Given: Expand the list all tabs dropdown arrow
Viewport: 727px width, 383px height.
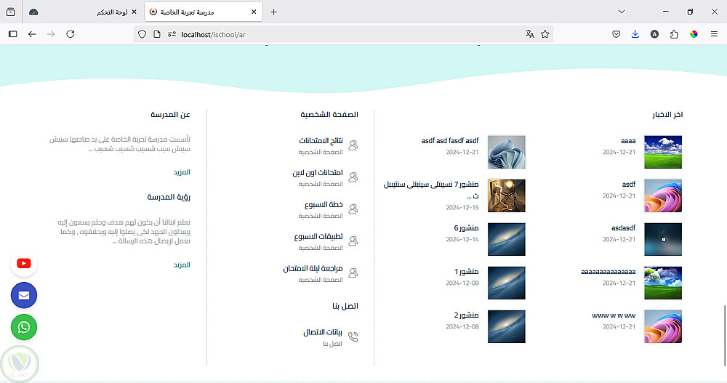Looking at the screenshot, I should tap(622, 12).
